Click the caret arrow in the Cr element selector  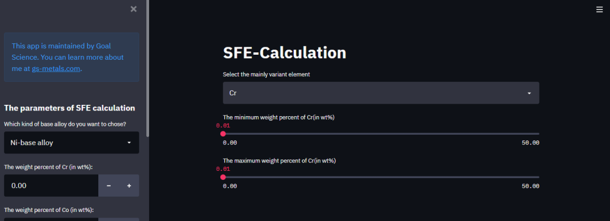(529, 93)
